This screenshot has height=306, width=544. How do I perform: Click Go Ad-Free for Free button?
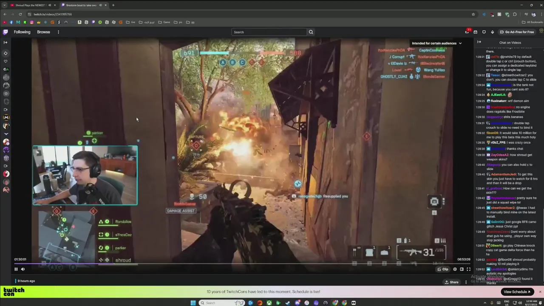[517, 32]
